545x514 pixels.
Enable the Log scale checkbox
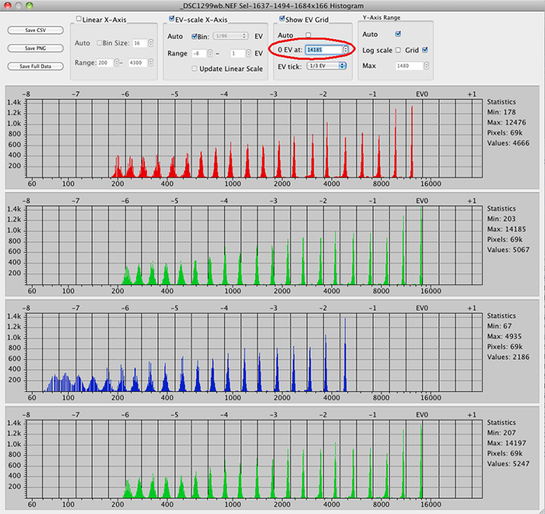pyautogui.click(x=398, y=50)
